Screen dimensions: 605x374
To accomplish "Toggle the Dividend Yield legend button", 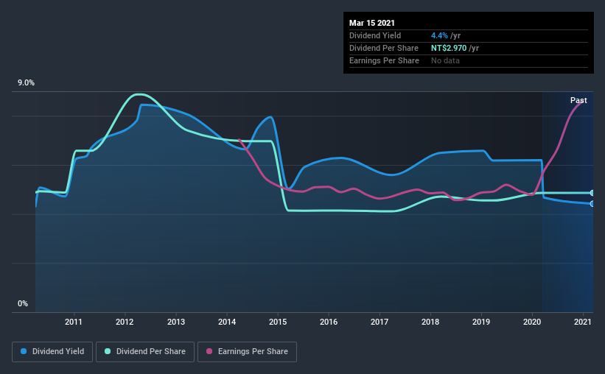I will pos(52,352).
